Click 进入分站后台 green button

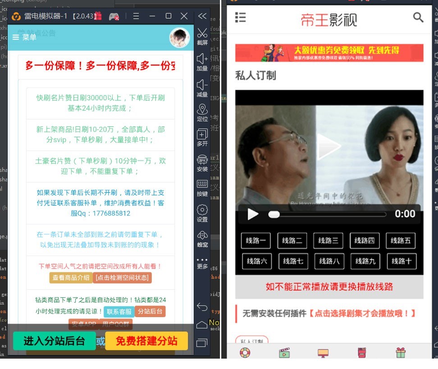coord(55,341)
